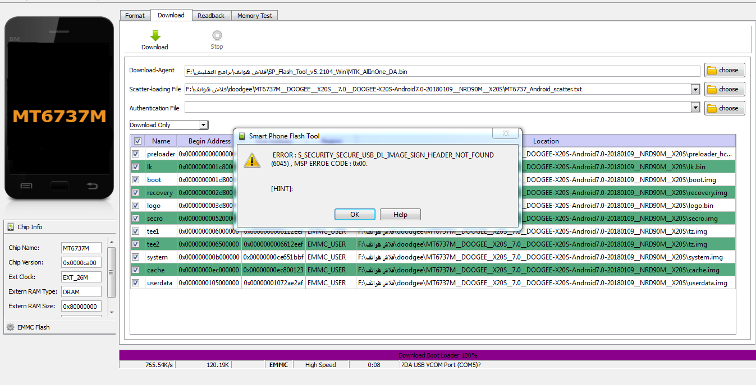Toggle the select-all checkbox in table header
This screenshot has width=756, height=385.
click(x=138, y=141)
